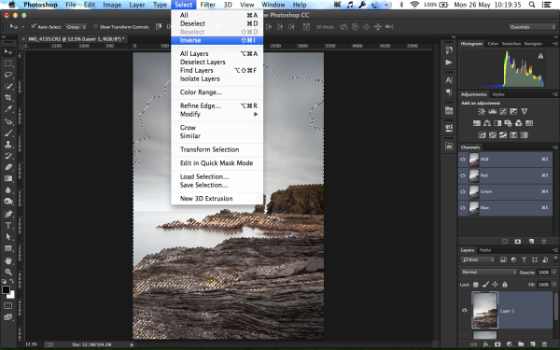Viewport: 560px width, 350px height.
Task: Set the background color swatch
Action: [12, 295]
